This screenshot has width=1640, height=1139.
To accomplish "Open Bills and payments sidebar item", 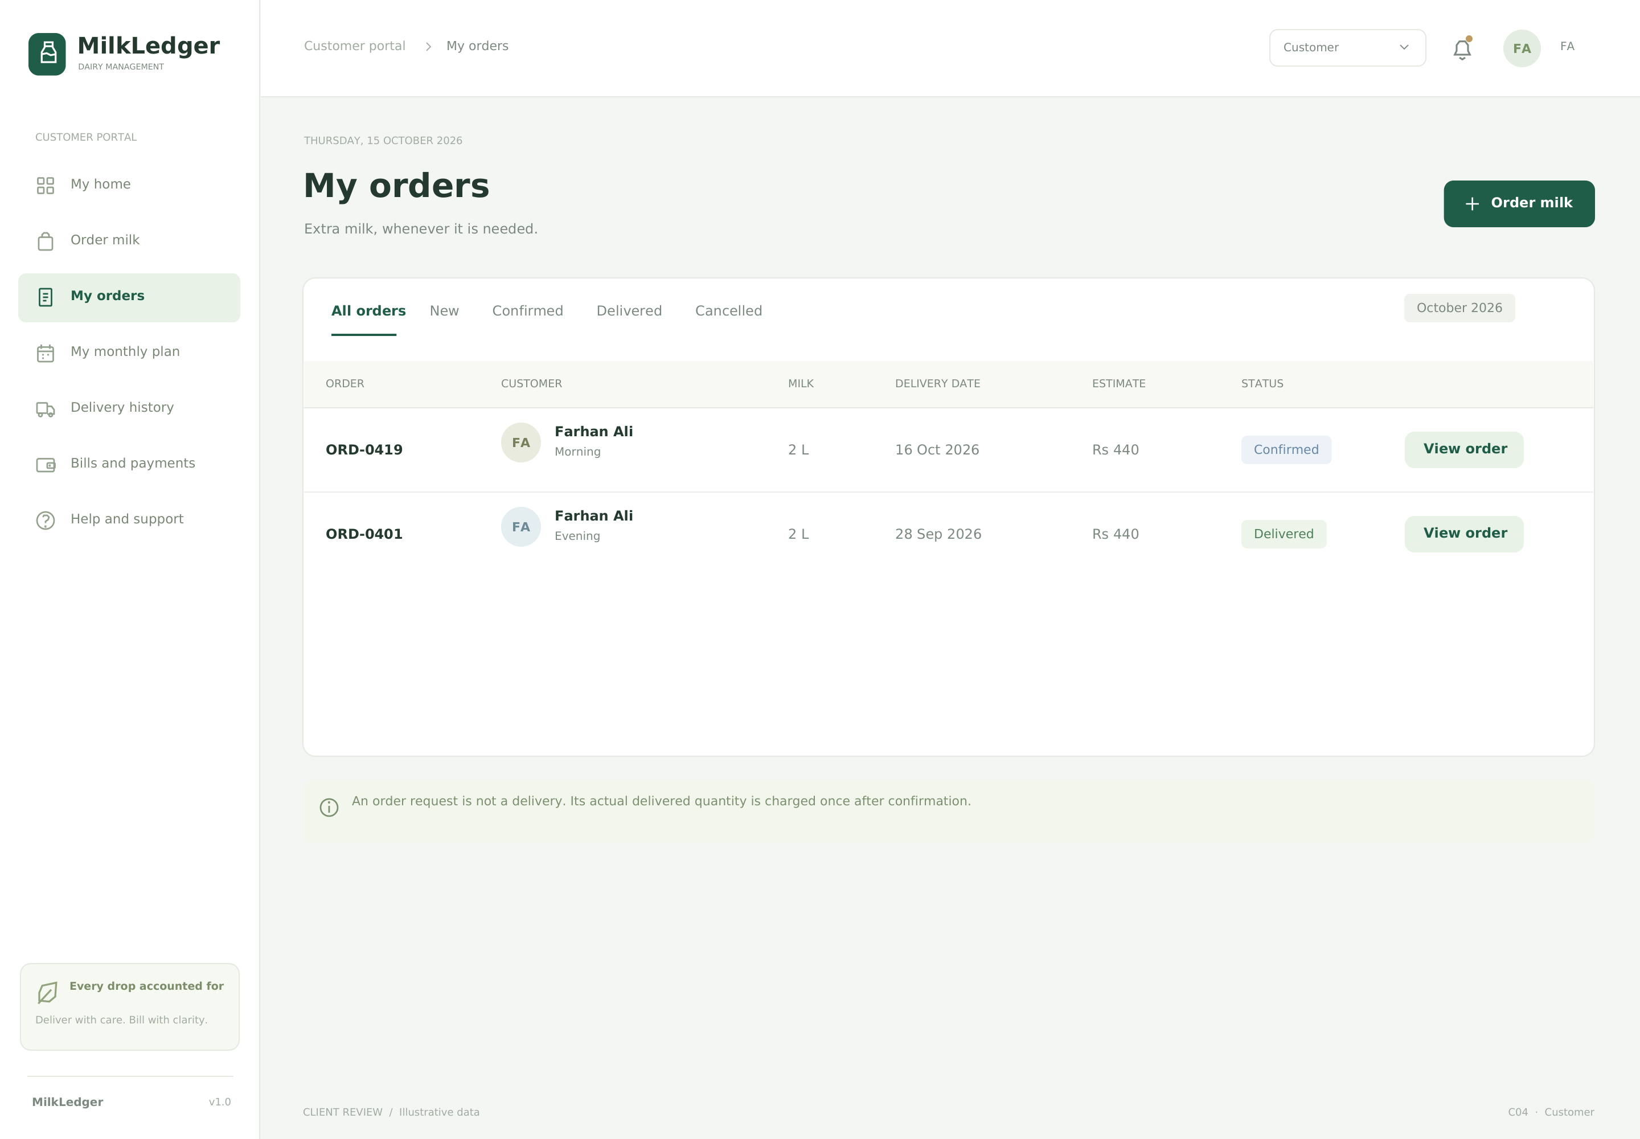I will tap(129, 464).
